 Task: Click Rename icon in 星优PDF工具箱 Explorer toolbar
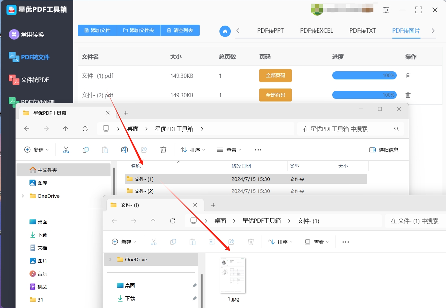click(x=124, y=150)
